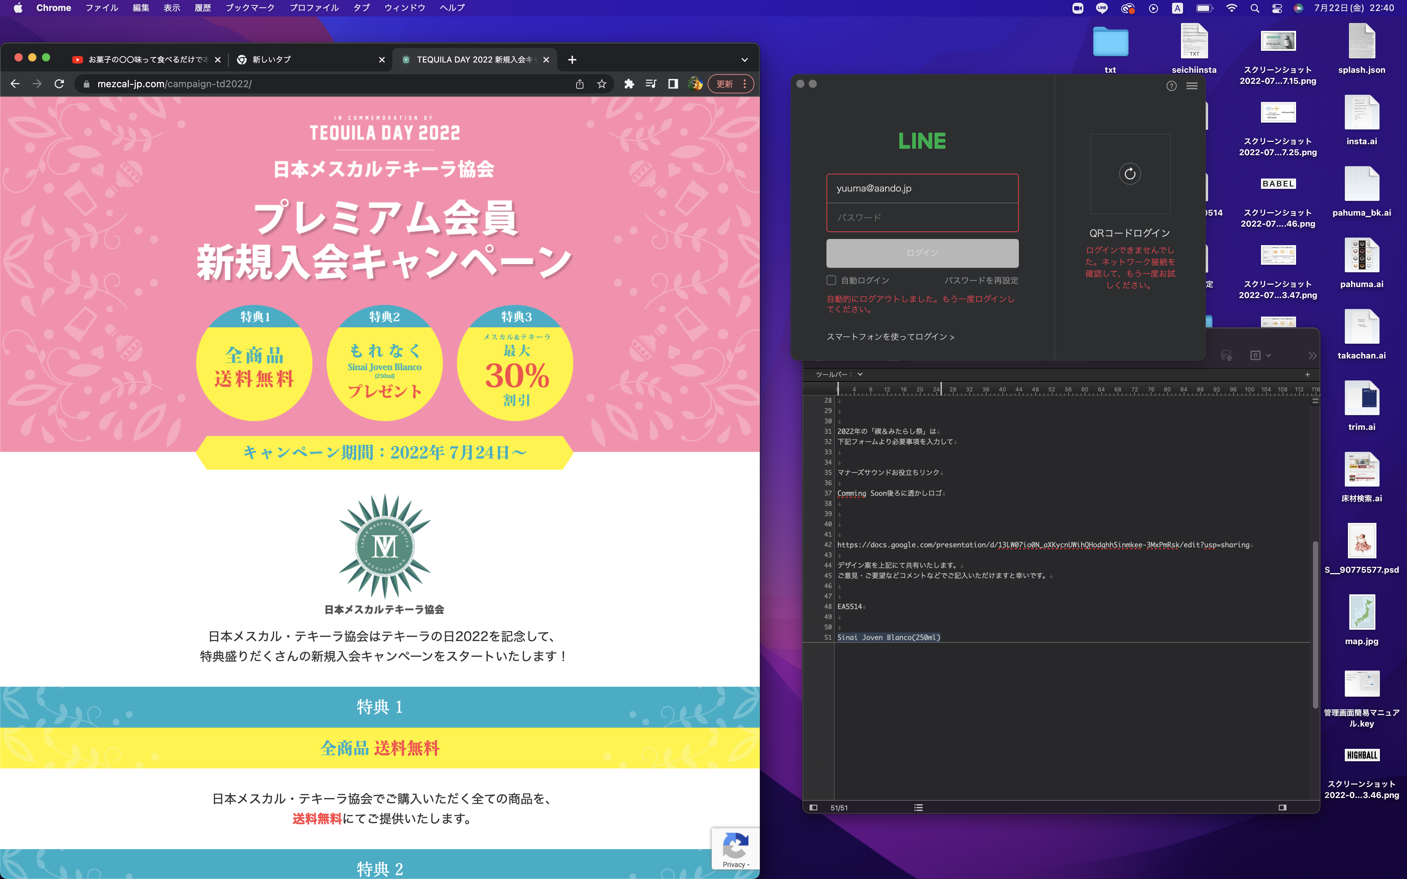Switch to the お菓子の〇〇味 YouTube tab
The width and height of the screenshot is (1407, 879).
pos(147,59)
